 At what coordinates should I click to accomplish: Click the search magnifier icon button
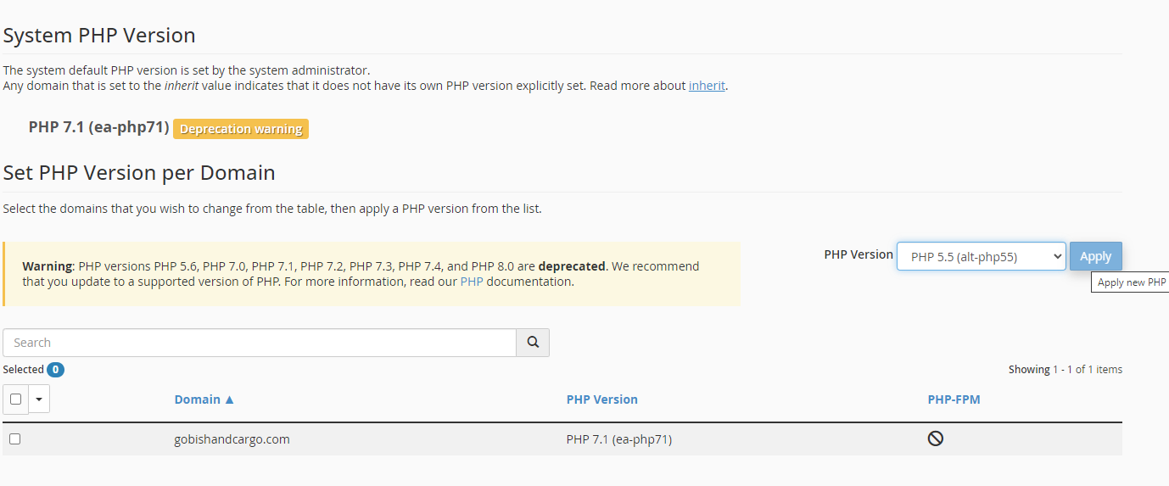tap(533, 343)
